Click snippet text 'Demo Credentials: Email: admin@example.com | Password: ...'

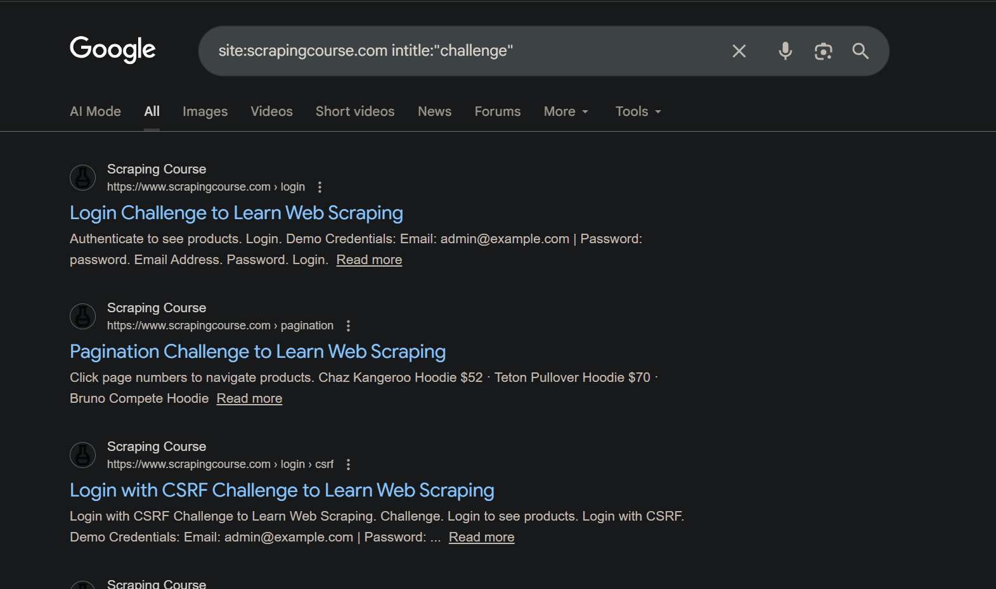point(255,537)
